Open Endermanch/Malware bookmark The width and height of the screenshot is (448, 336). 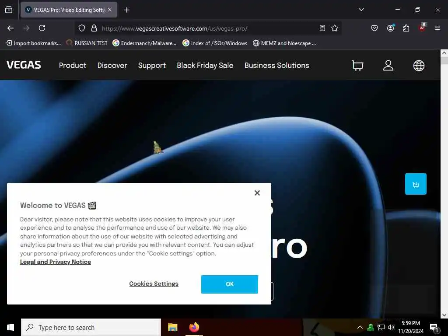pyautogui.click(x=144, y=43)
